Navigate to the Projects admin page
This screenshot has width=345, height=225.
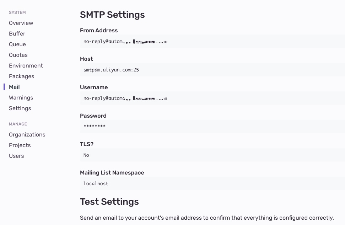[20, 145]
